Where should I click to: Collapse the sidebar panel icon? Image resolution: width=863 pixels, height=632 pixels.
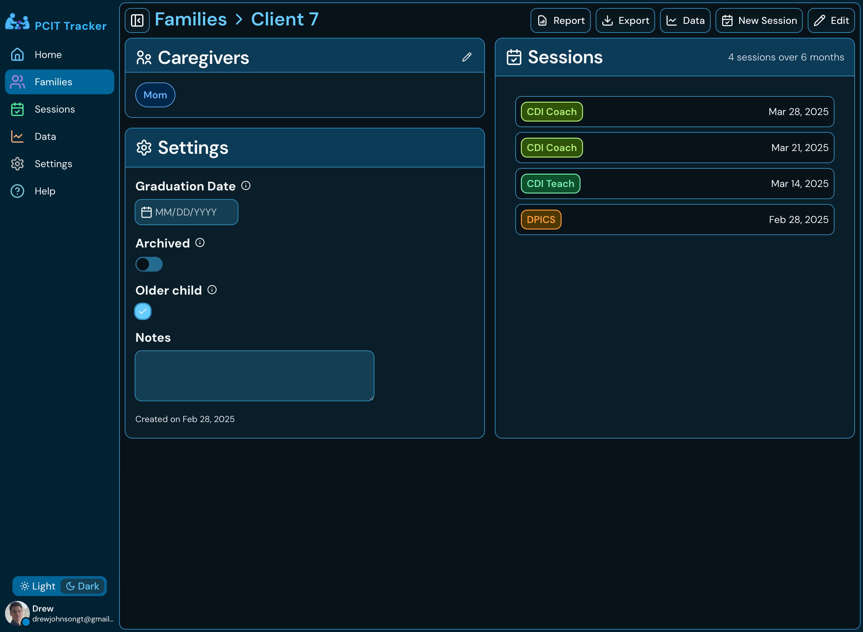point(137,20)
